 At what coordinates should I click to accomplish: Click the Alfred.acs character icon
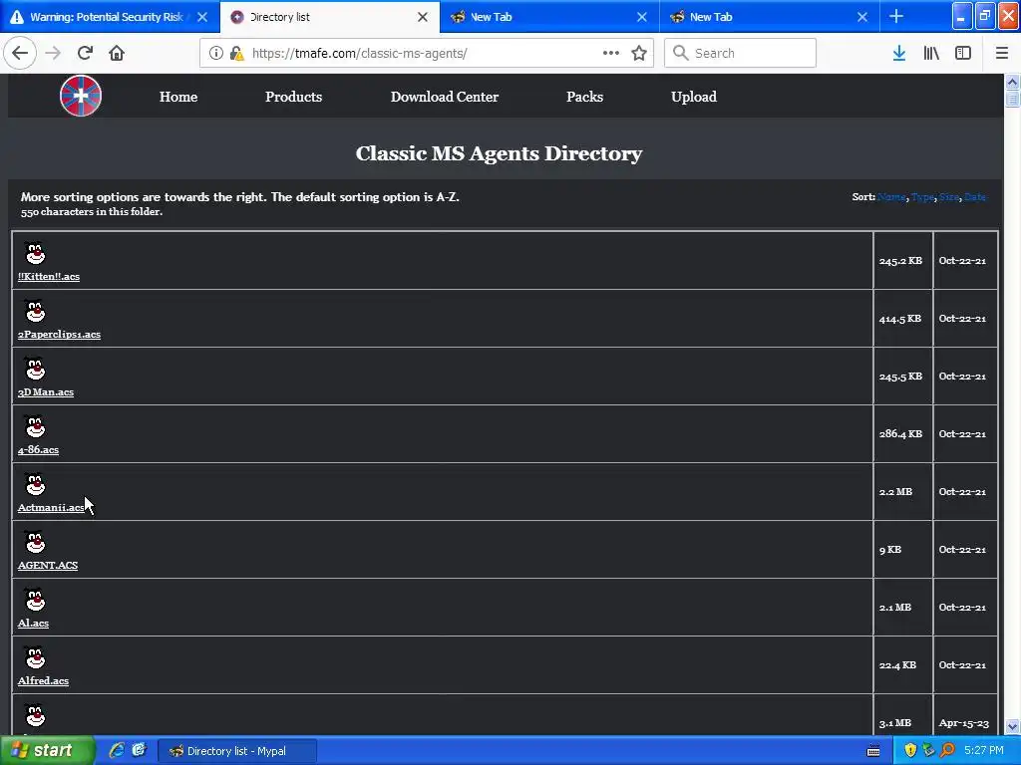(x=35, y=657)
